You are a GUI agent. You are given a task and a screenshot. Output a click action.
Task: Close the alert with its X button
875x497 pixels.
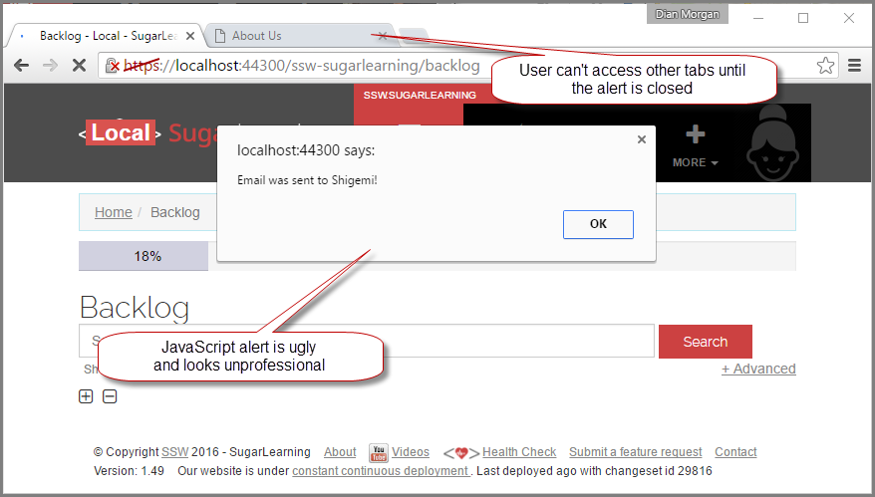pos(641,140)
